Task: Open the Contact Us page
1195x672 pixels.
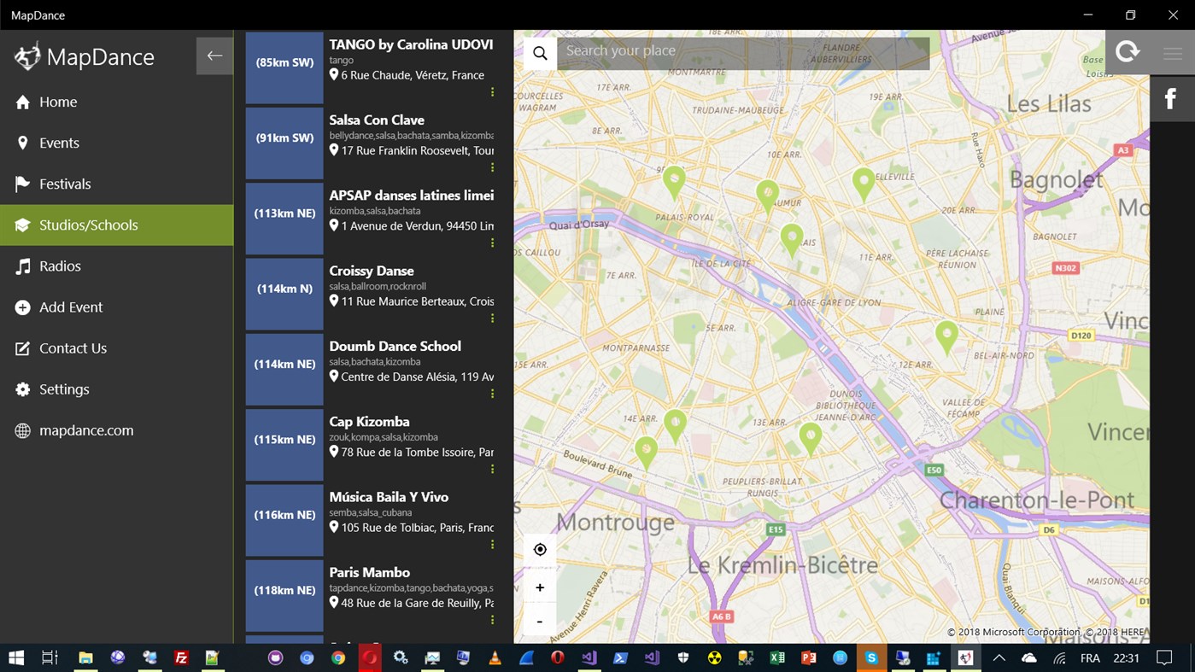Action: 117,348
